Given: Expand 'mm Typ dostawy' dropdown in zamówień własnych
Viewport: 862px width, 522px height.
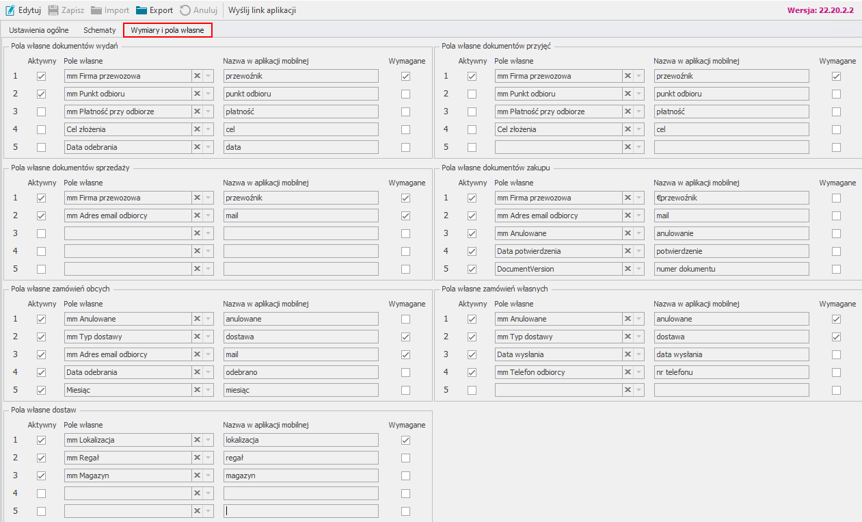Looking at the screenshot, I should point(638,337).
